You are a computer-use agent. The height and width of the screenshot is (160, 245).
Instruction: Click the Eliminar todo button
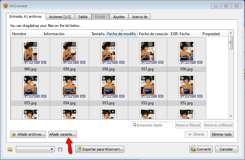click(x=222, y=134)
